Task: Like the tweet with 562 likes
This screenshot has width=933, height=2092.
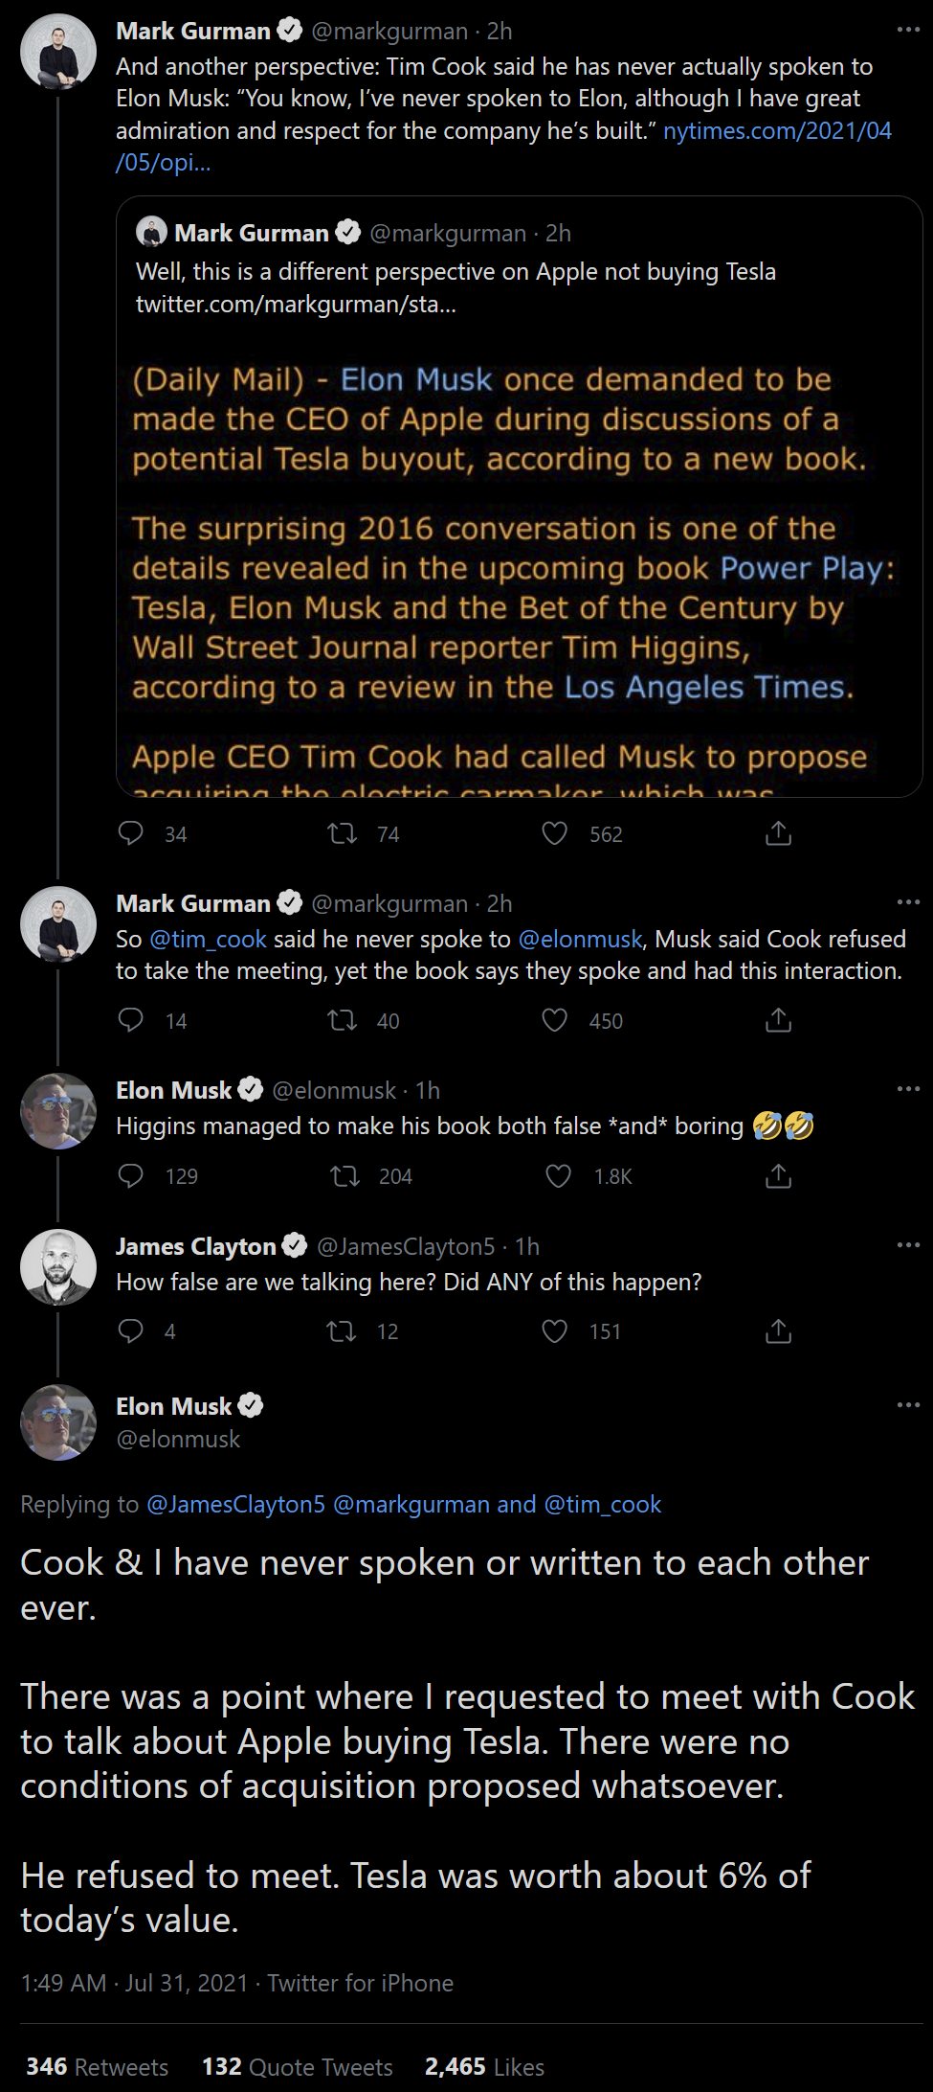Action: click(555, 834)
